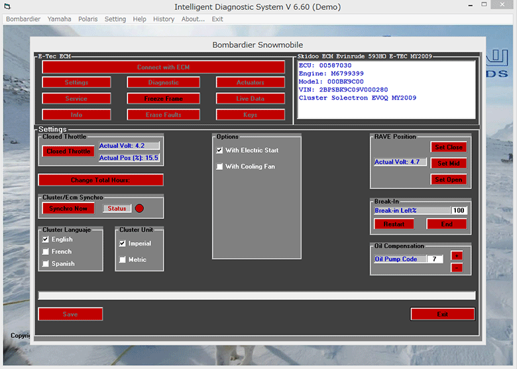Open Freeze Frame data
517x369 pixels.
point(164,98)
